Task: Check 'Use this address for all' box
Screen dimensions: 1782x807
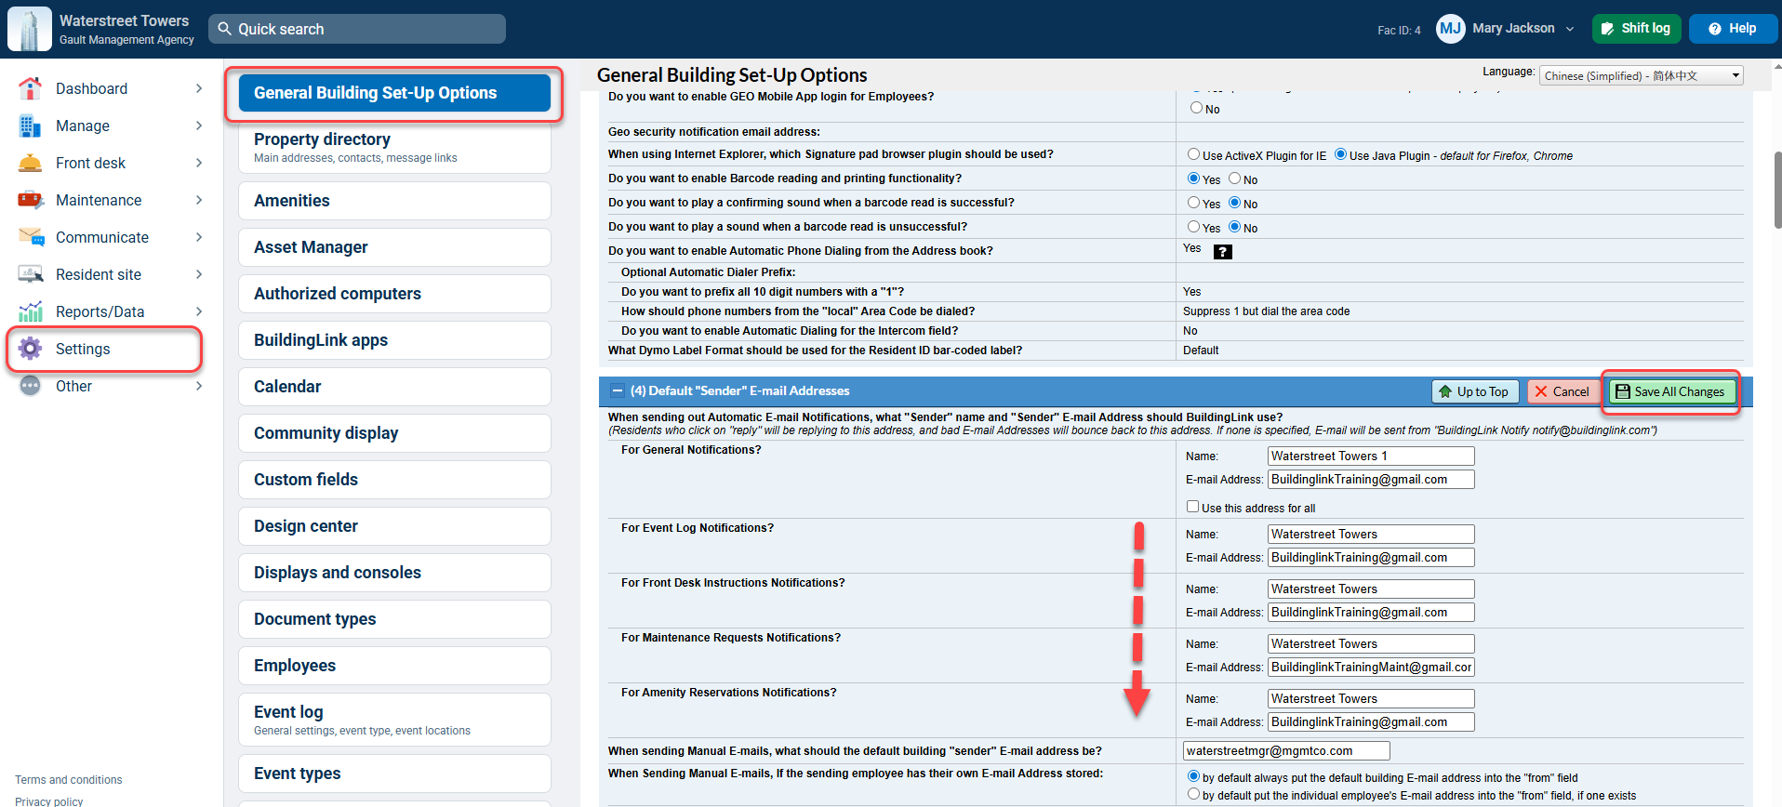Action: (1192, 507)
